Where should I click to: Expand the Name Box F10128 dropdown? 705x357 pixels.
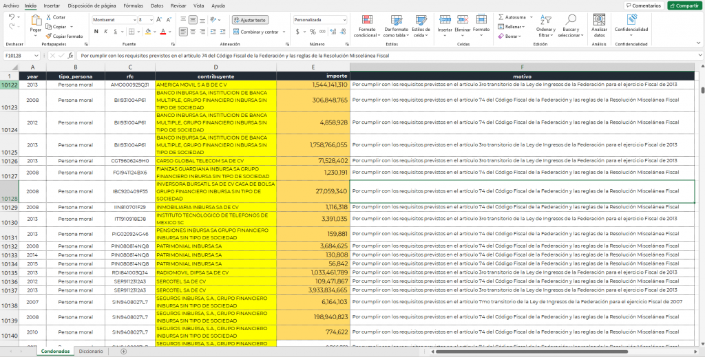[x=36, y=56]
